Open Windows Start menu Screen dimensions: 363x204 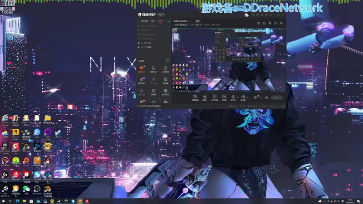coord(3,201)
